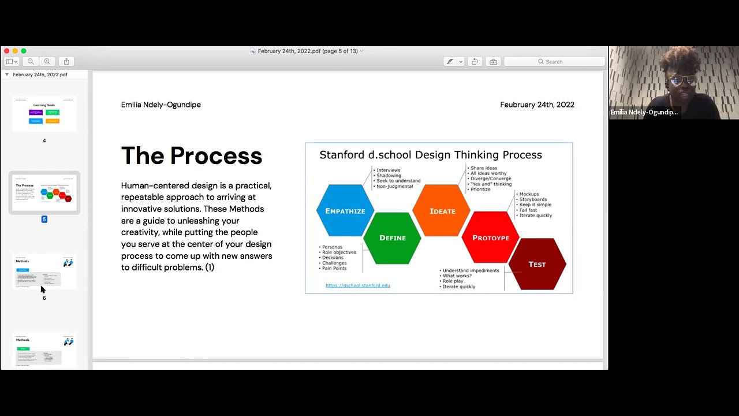This screenshot has height=416, width=739.
Task: Show the markup toolbox icon
Action: tap(493, 61)
